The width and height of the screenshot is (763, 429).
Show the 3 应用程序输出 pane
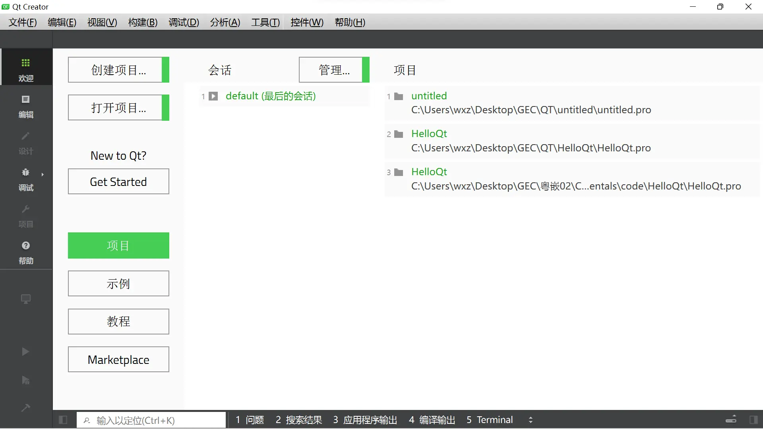365,420
